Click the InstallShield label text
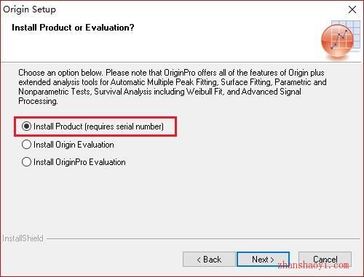The width and height of the screenshot is (364, 277). tap(23, 238)
